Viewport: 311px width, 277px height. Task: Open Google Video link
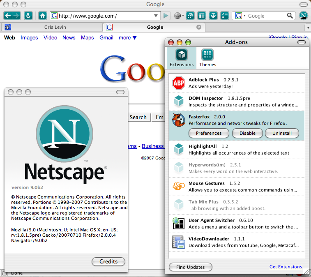[x=51, y=38]
